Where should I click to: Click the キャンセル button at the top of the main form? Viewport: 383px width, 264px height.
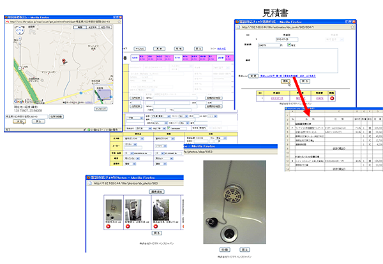pos(140,48)
